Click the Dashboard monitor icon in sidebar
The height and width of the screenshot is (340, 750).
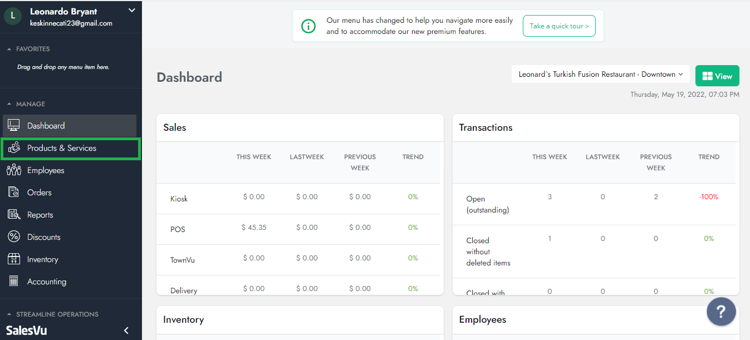pos(14,126)
